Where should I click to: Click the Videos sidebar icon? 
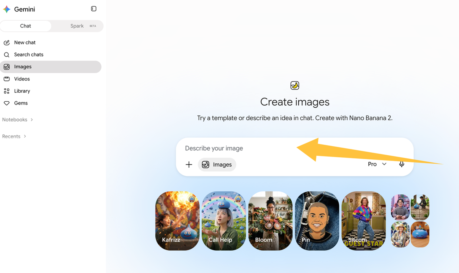(x=7, y=79)
